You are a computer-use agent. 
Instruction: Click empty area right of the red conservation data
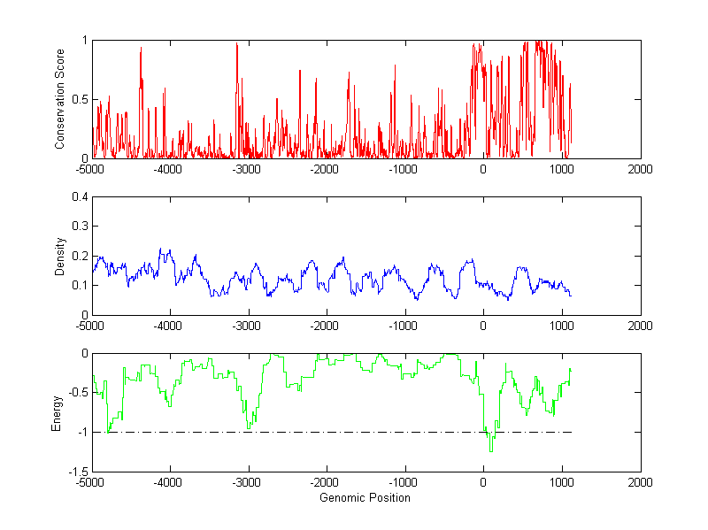coord(611,97)
